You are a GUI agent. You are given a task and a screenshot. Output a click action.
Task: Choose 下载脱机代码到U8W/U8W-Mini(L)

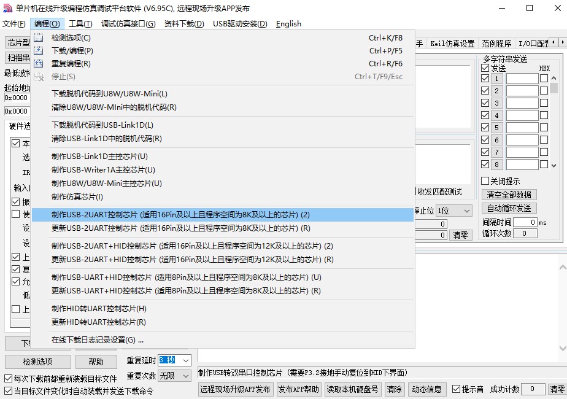(223, 94)
